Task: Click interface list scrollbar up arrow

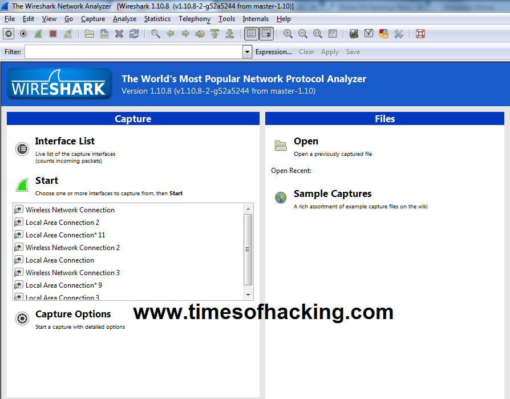Action: [x=248, y=209]
